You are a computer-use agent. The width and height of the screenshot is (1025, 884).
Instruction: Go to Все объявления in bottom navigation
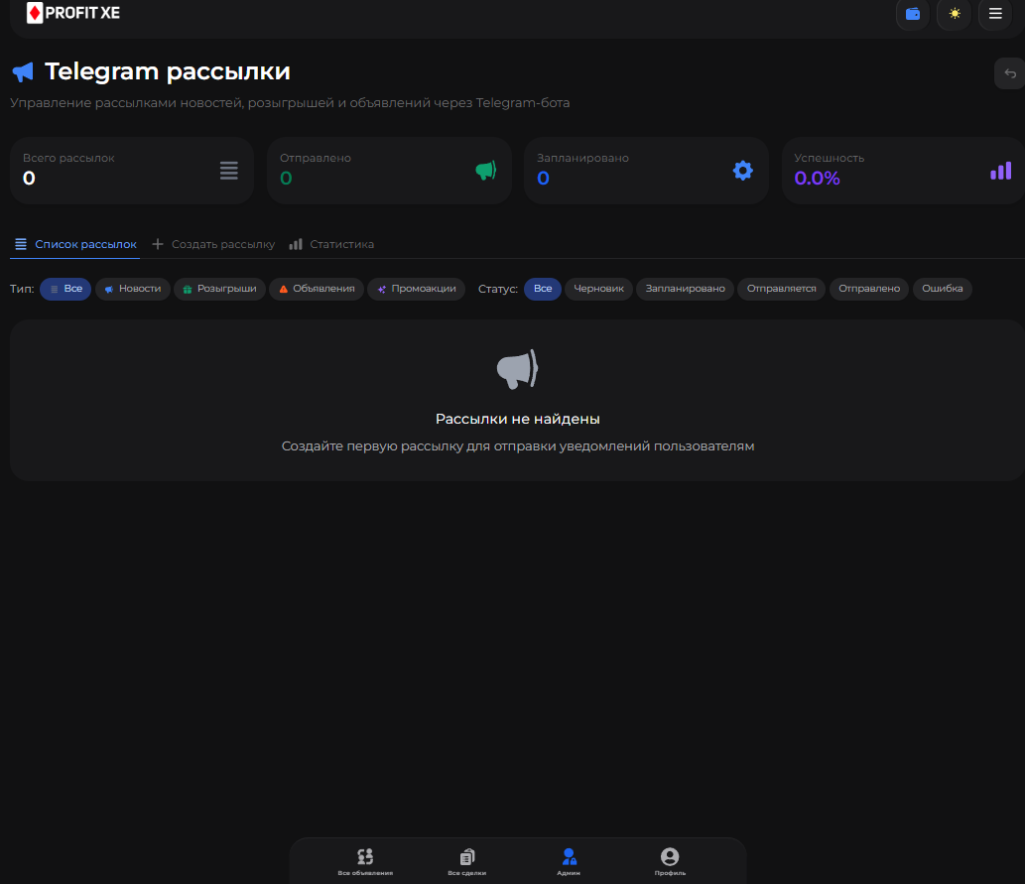point(365,861)
